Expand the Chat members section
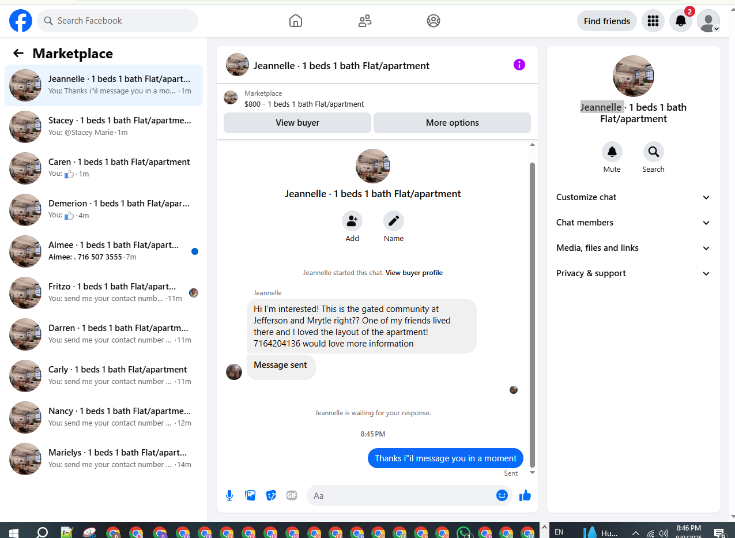Screen dimensions: 735x538 pyautogui.click(x=634, y=223)
